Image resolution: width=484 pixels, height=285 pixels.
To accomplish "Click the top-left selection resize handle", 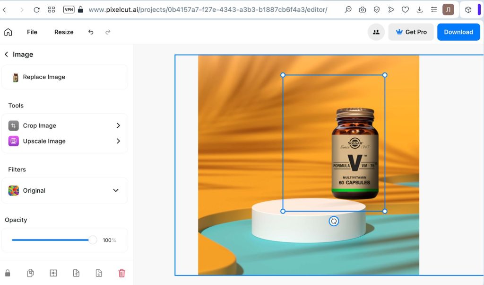I will point(283,75).
